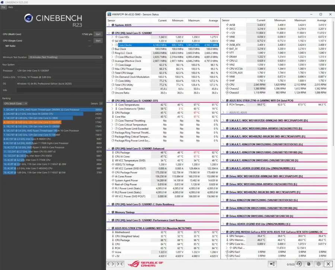
Task: Maximize the HWiNFO Sensors Status window
Action: pyautogui.click(x=321, y=14)
